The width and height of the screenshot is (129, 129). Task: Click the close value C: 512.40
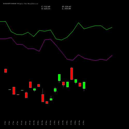point(46,7)
